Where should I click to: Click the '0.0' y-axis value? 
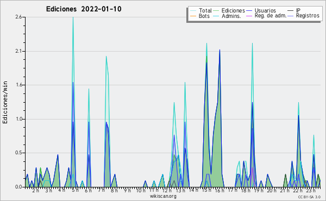click(x=18, y=187)
